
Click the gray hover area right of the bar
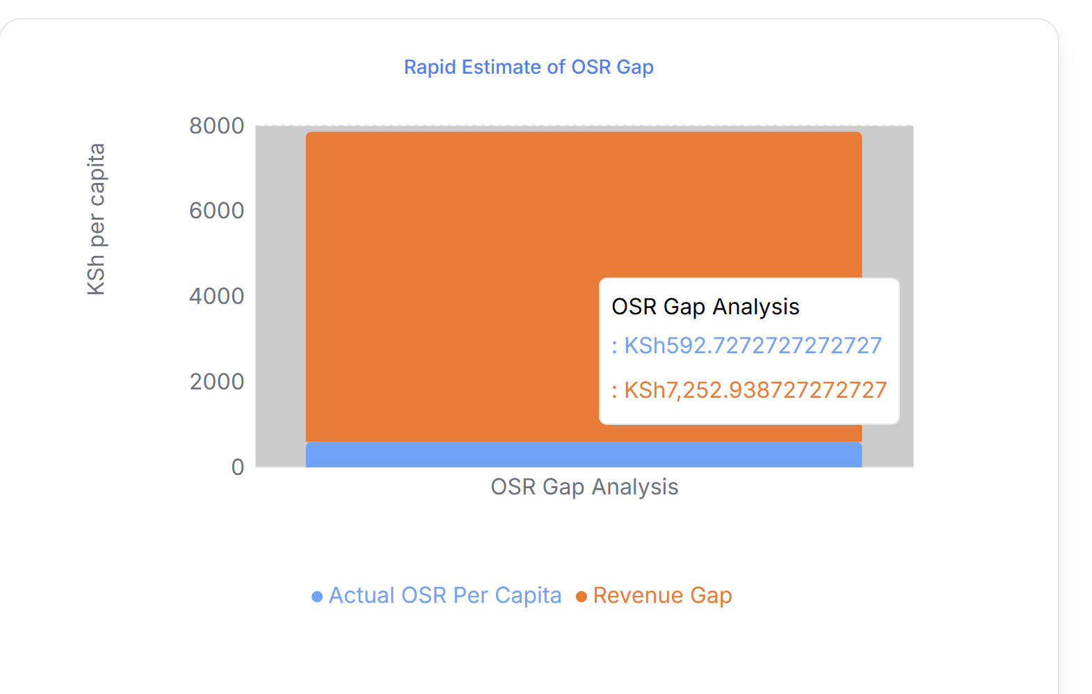tap(888, 209)
